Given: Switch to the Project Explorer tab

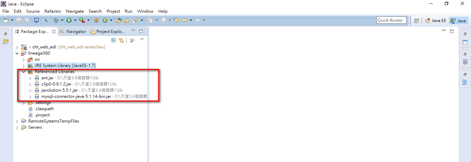Looking at the screenshot, I should click(x=107, y=31).
